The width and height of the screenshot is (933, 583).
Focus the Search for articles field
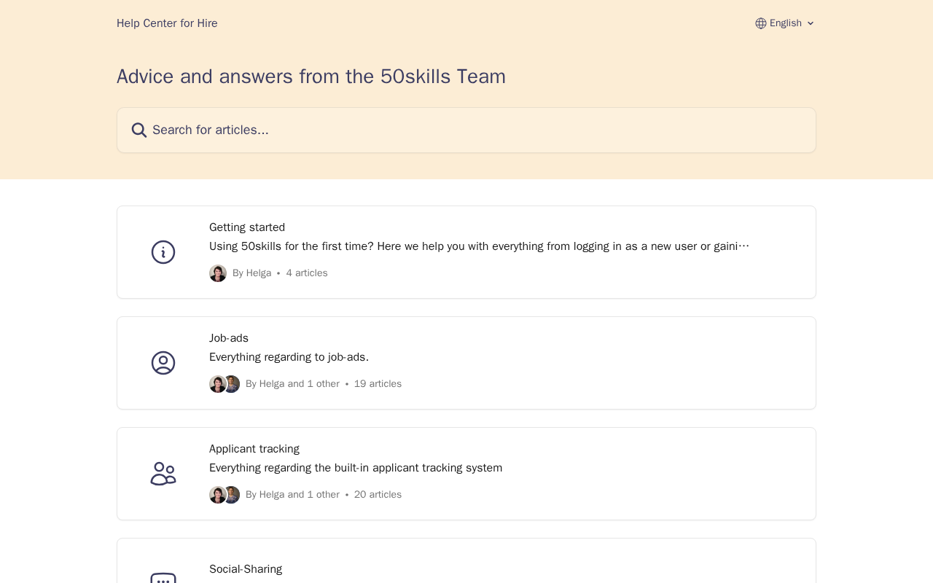point(466,130)
